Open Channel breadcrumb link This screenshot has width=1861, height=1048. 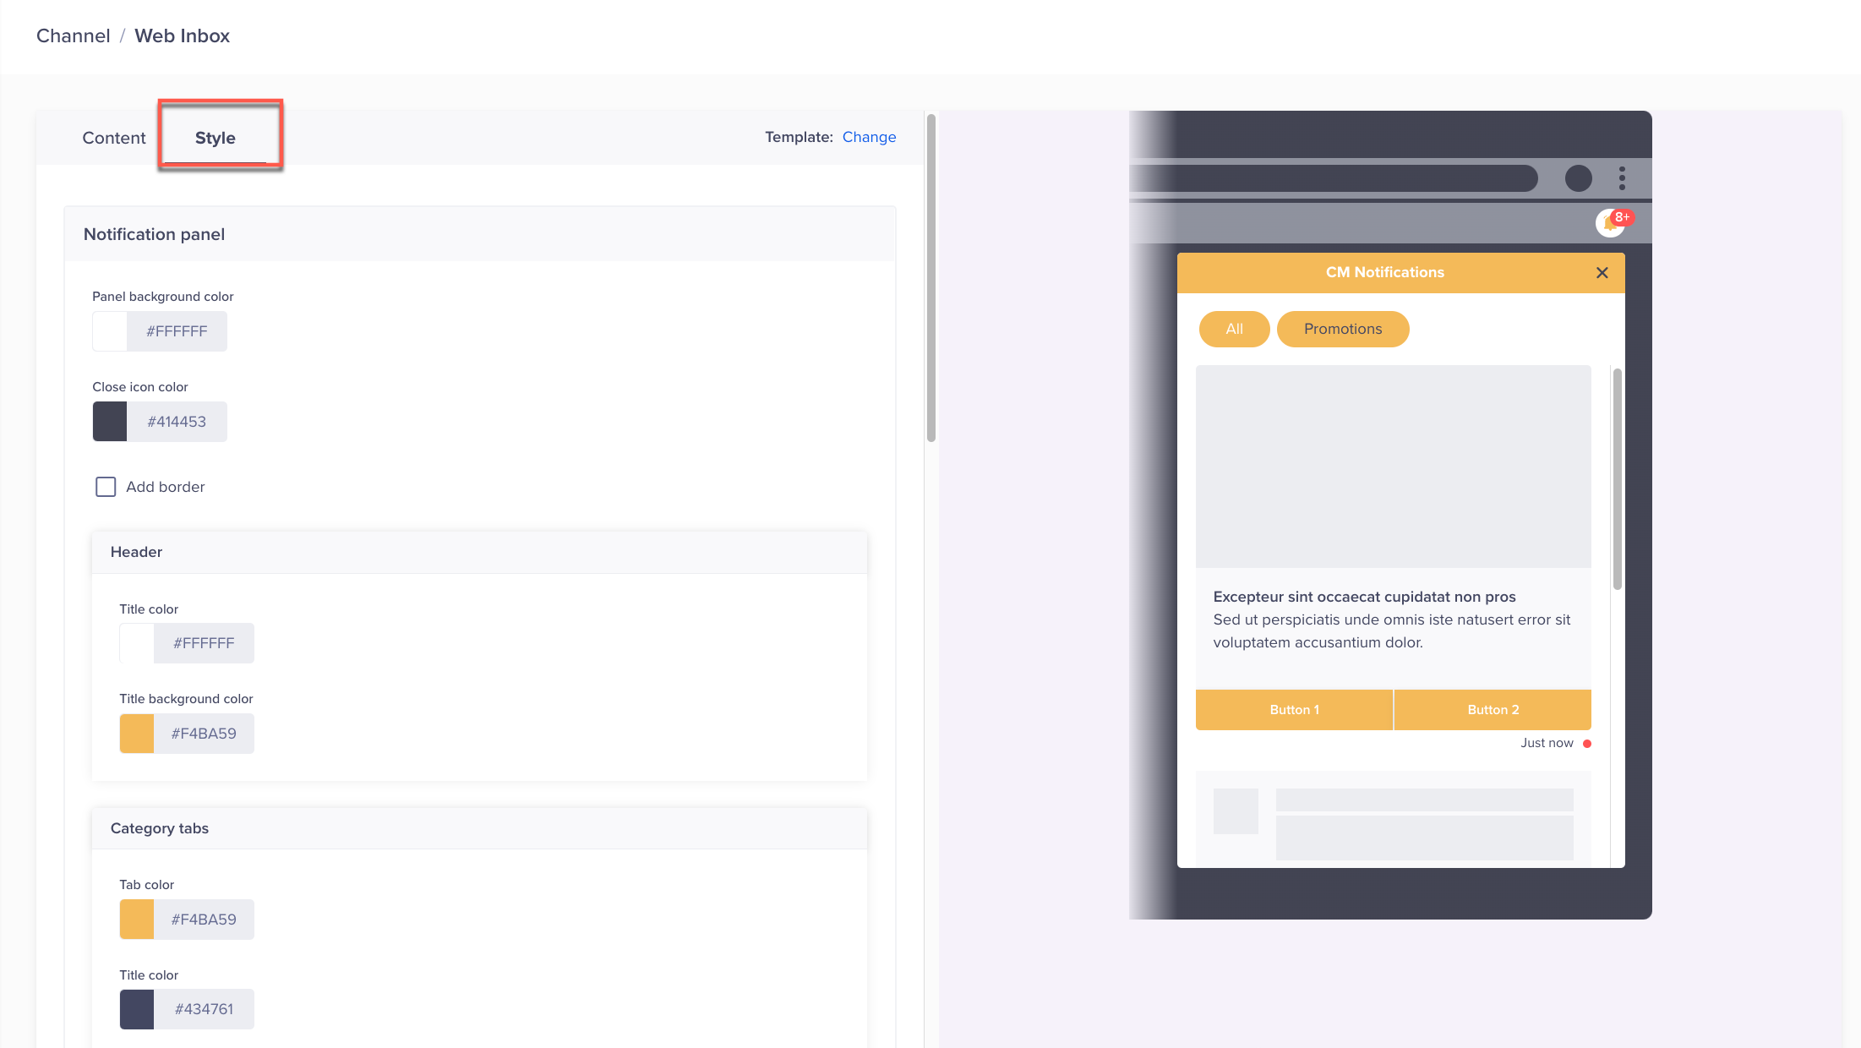pos(74,35)
